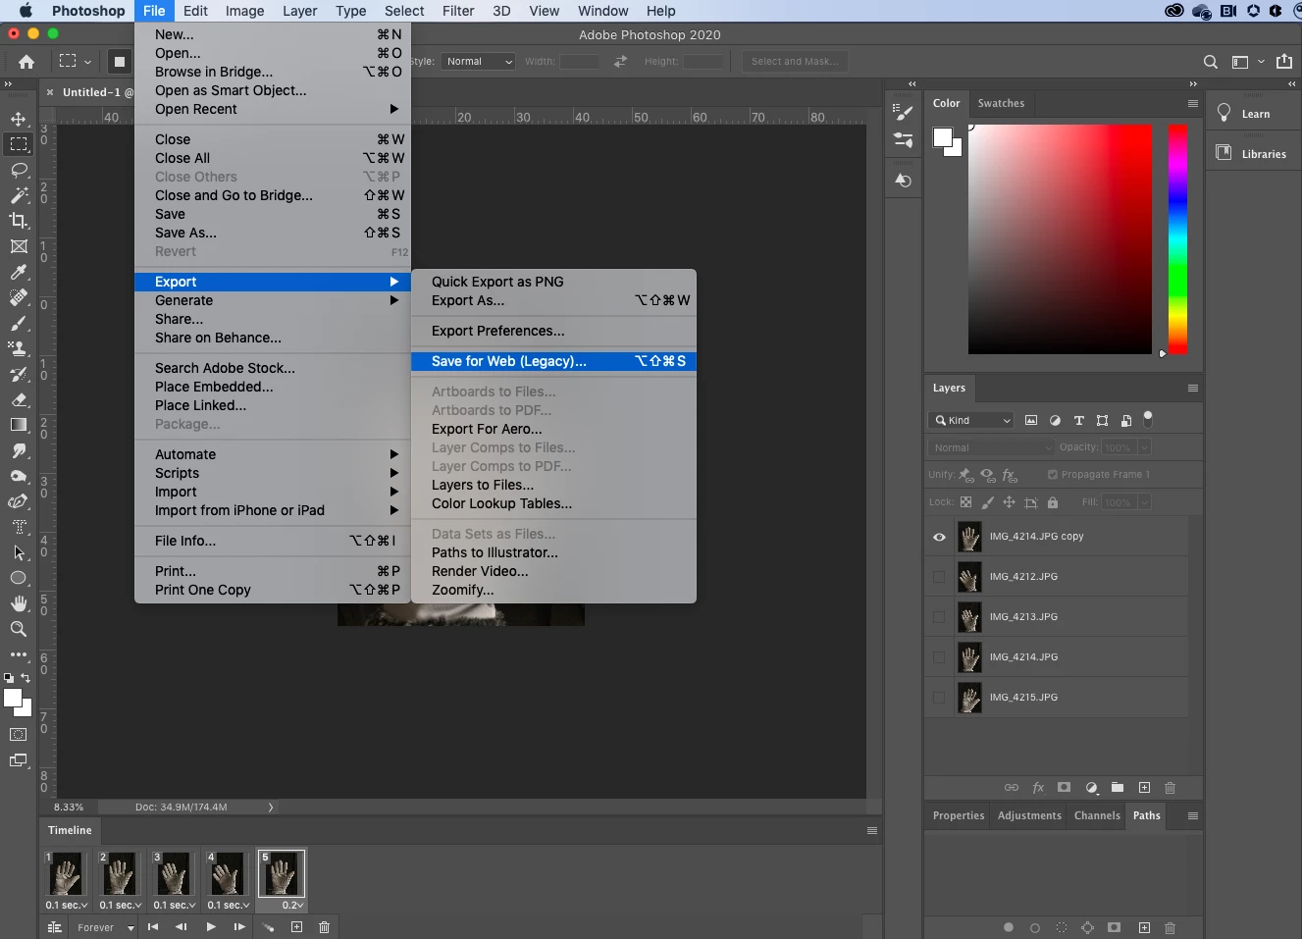Select the Hand tool
Viewport: 1302px width, 939px height.
tap(19, 603)
